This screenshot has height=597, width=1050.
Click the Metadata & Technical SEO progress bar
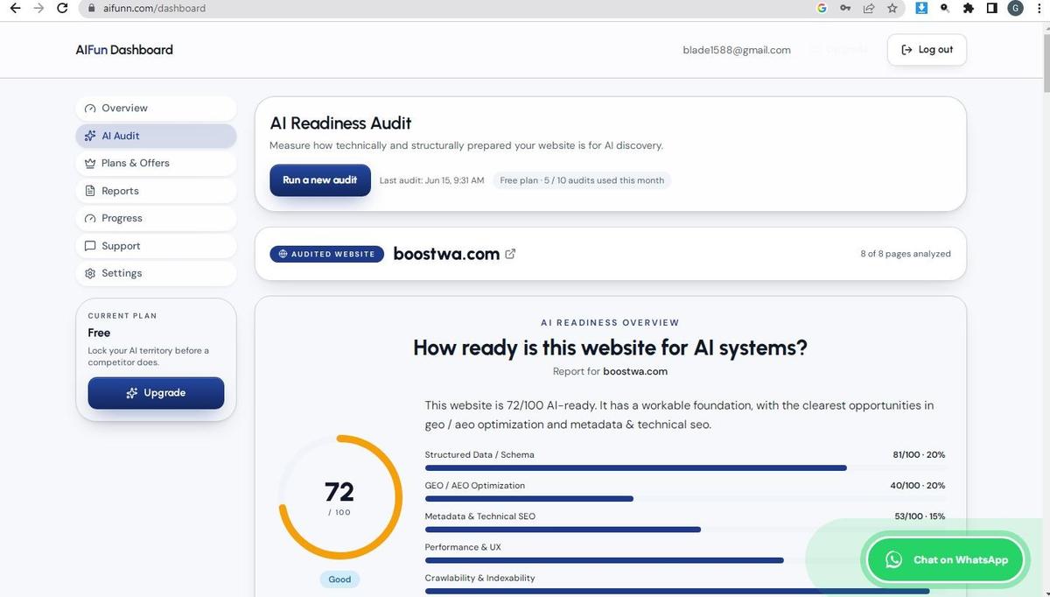[x=685, y=530]
